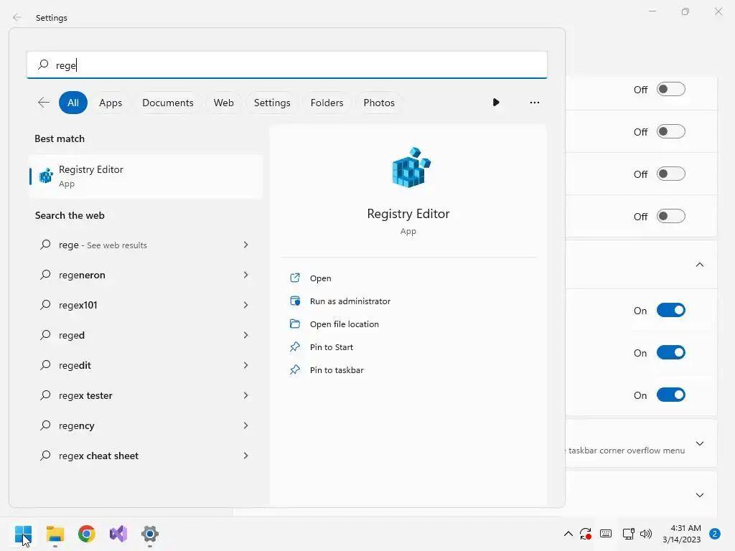Search the web for regedit

pyautogui.click(x=146, y=365)
